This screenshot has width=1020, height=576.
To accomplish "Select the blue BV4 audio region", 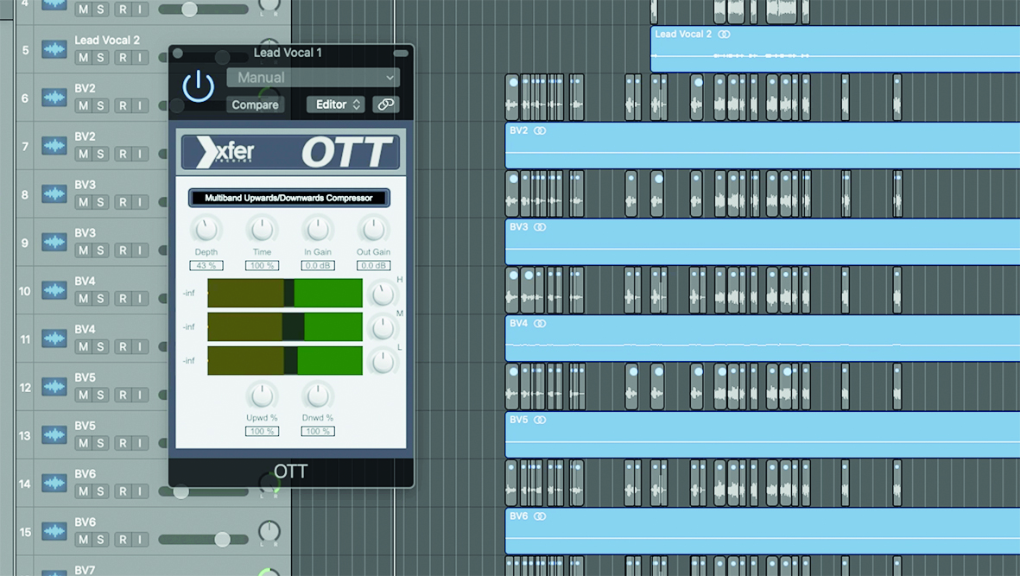I will pyautogui.click(x=763, y=338).
